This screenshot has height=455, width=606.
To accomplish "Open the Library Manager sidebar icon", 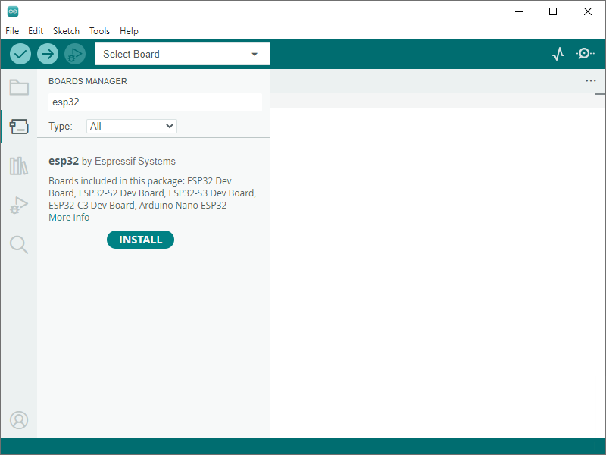I will coord(19,166).
